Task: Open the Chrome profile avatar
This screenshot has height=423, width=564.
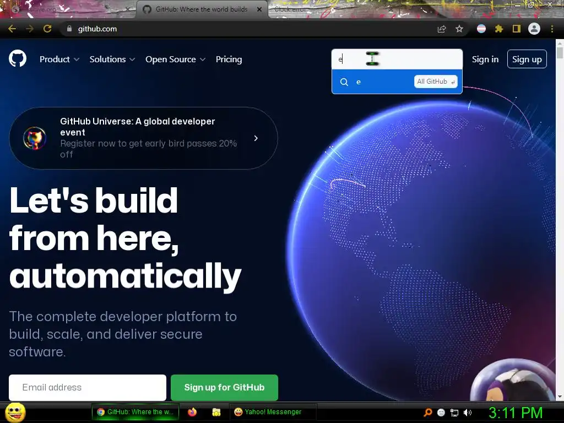Action: point(534,29)
